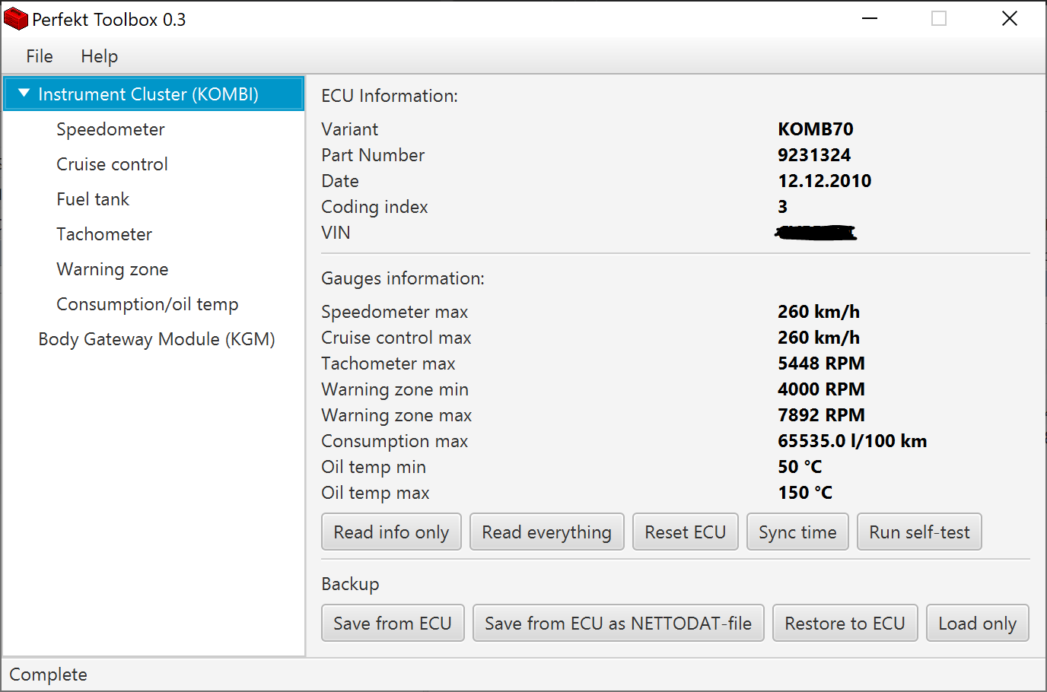Click the Oil temp min value 50 °C

pos(800,467)
